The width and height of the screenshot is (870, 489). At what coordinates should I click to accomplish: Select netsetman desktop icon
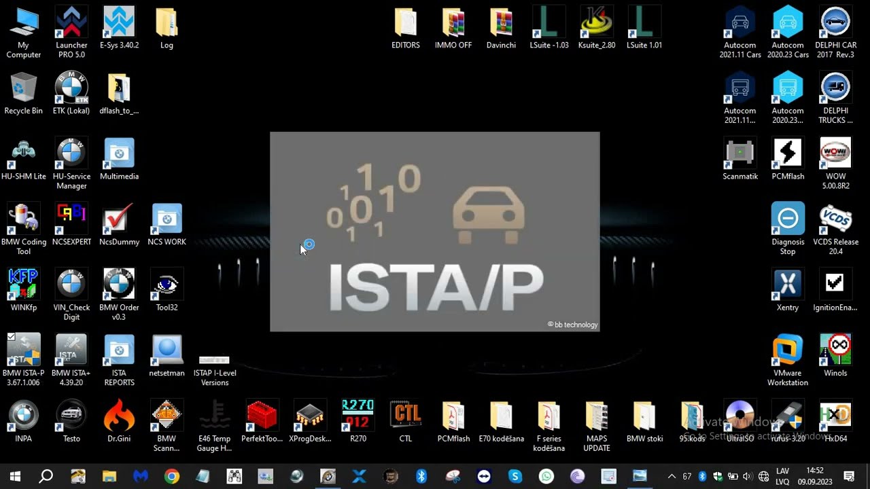167,355
